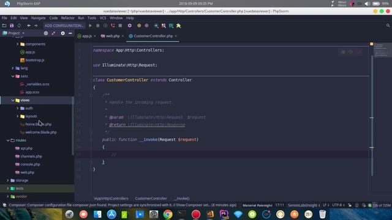Close the web.php tab
392x220 pixels.
[x=123, y=36]
